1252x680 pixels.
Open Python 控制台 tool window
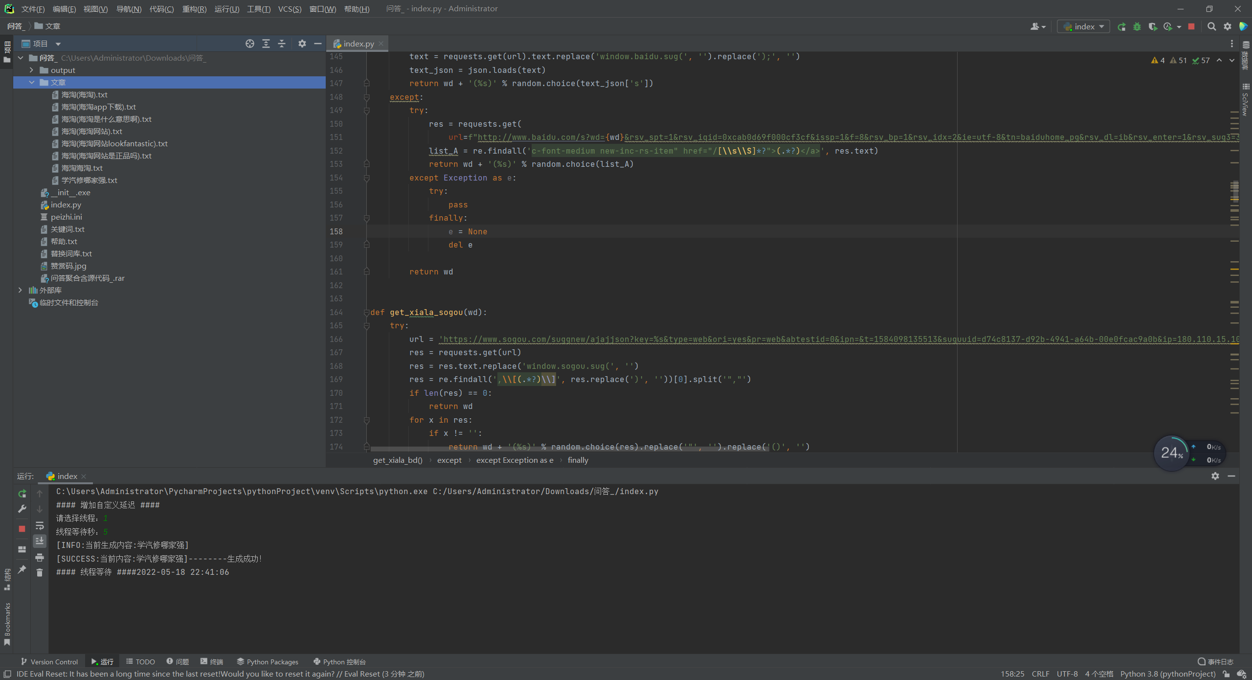340,661
